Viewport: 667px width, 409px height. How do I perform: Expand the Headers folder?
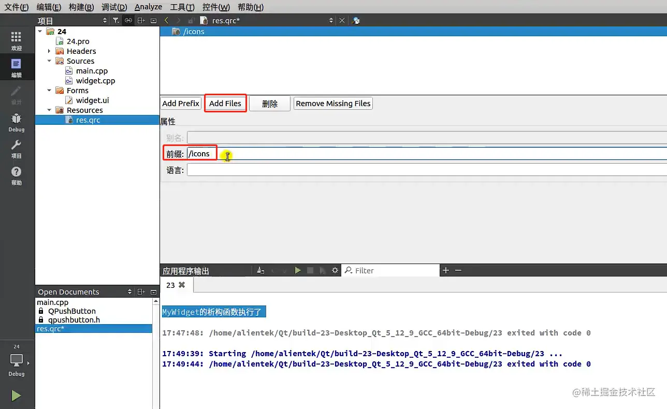point(50,51)
